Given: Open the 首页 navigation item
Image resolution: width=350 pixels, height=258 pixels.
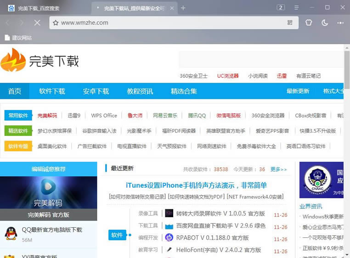Looking at the screenshot, I should coord(15,91).
